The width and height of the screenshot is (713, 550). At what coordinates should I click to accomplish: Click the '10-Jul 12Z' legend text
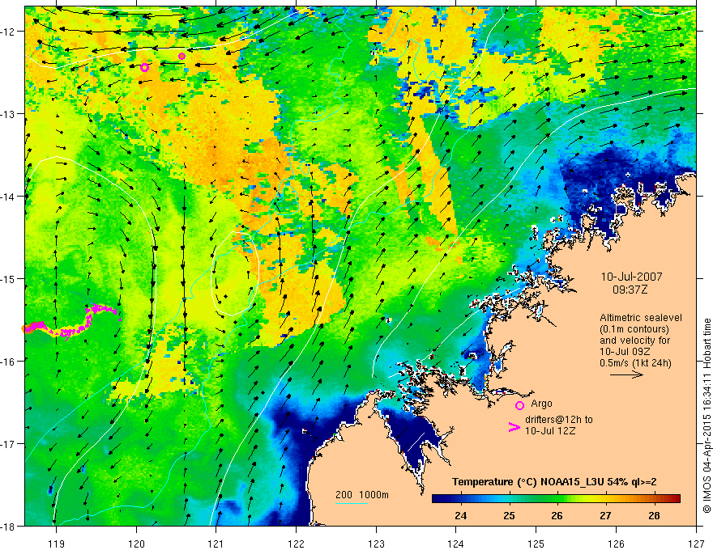click(550, 430)
